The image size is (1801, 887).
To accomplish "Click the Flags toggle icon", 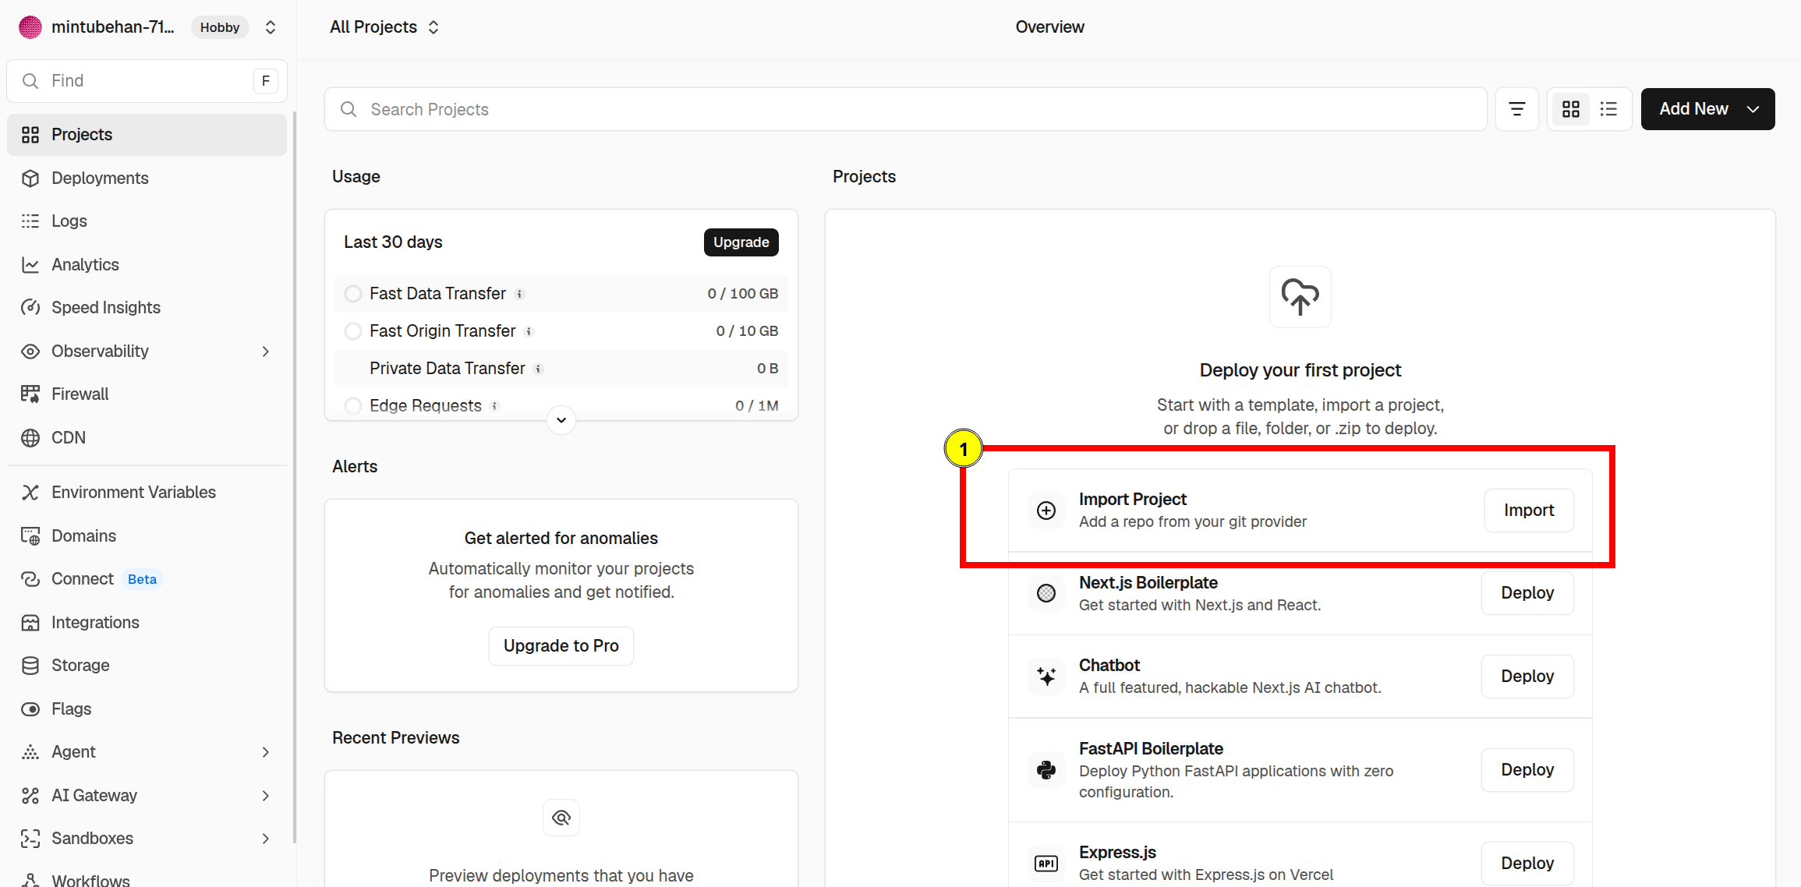I will coord(30,709).
